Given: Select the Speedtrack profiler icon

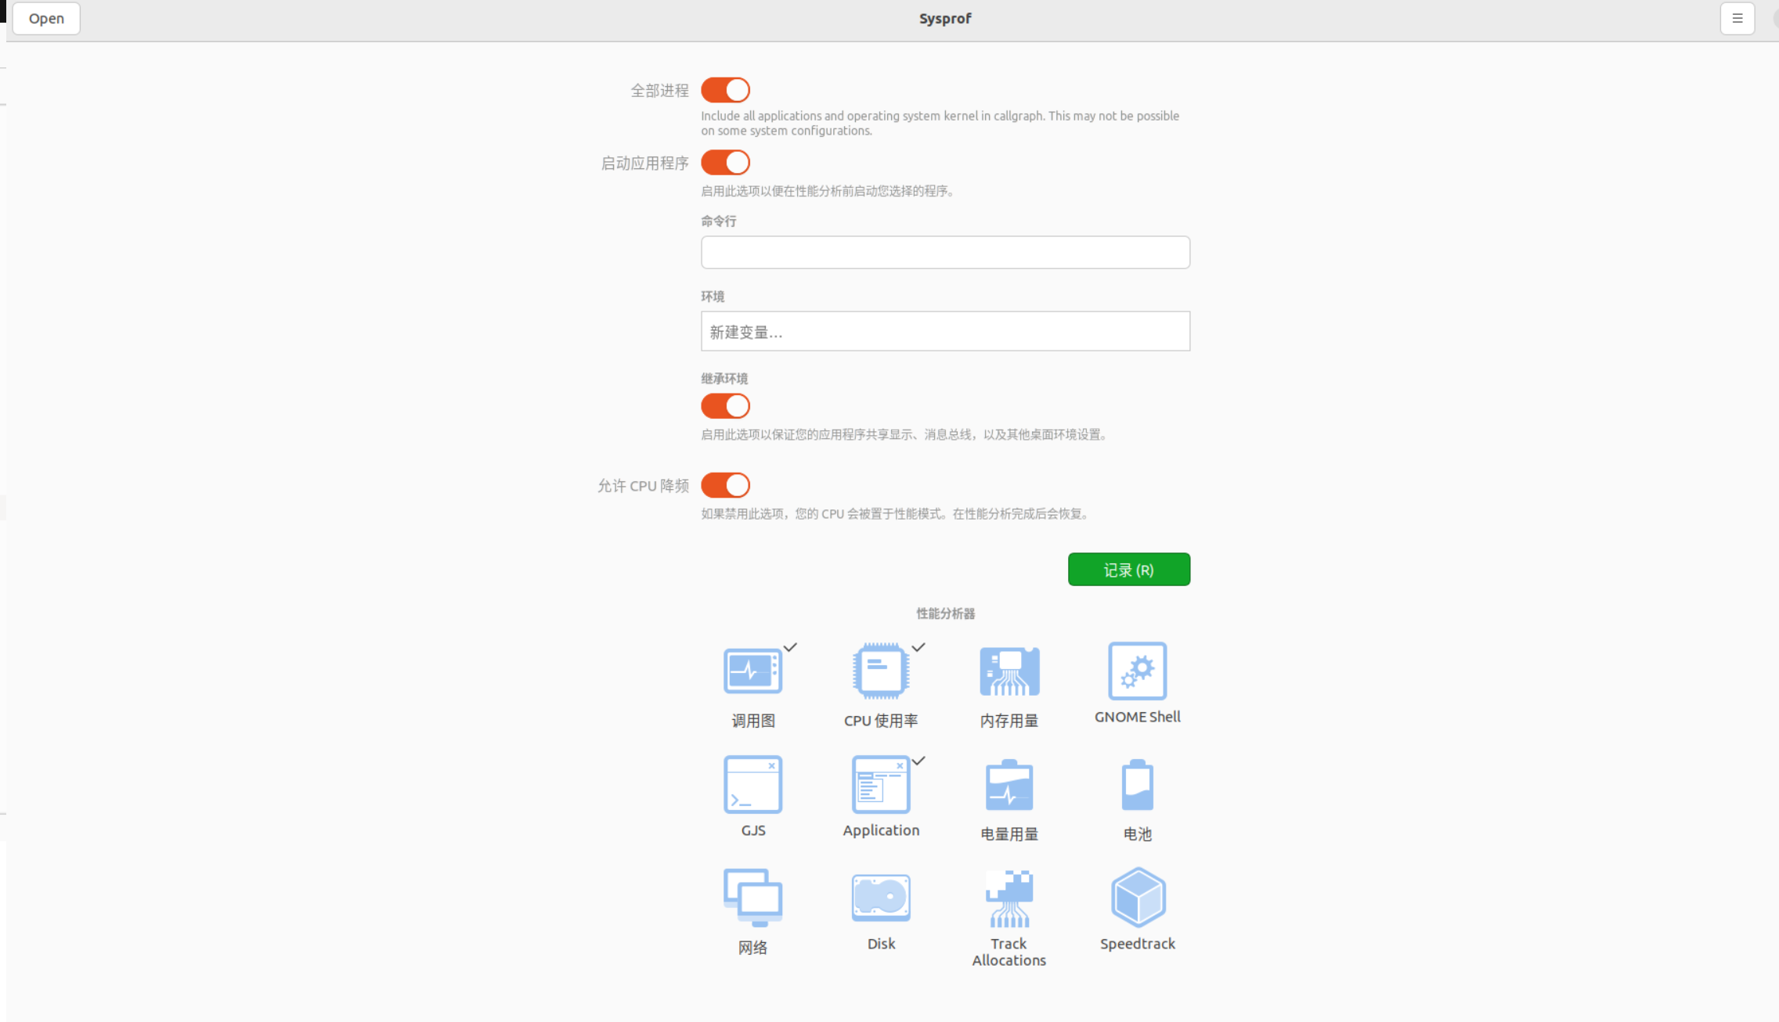Looking at the screenshot, I should (1137, 897).
